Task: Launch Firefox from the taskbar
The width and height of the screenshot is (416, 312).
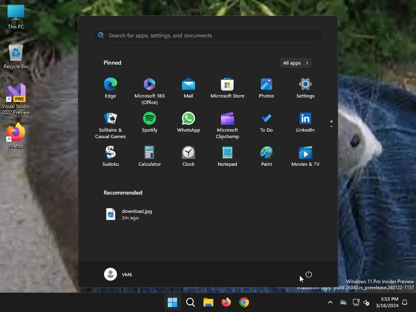Action: click(x=226, y=302)
